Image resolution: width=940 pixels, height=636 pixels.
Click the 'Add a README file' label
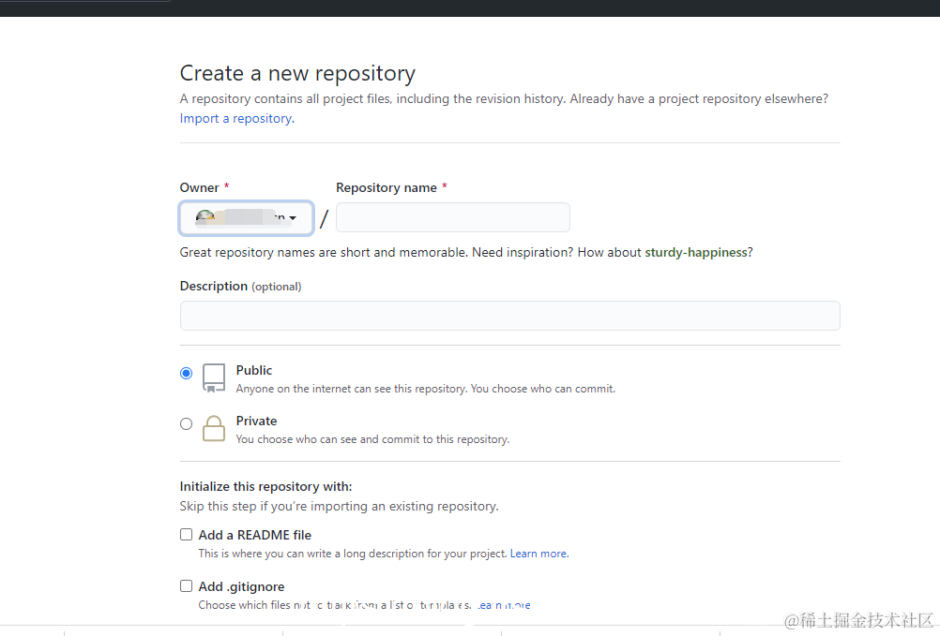pyautogui.click(x=255, y=535)
